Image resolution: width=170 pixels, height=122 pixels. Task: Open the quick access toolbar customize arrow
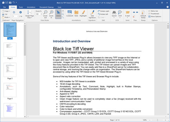pyautogui.click(x=16, y=3)
